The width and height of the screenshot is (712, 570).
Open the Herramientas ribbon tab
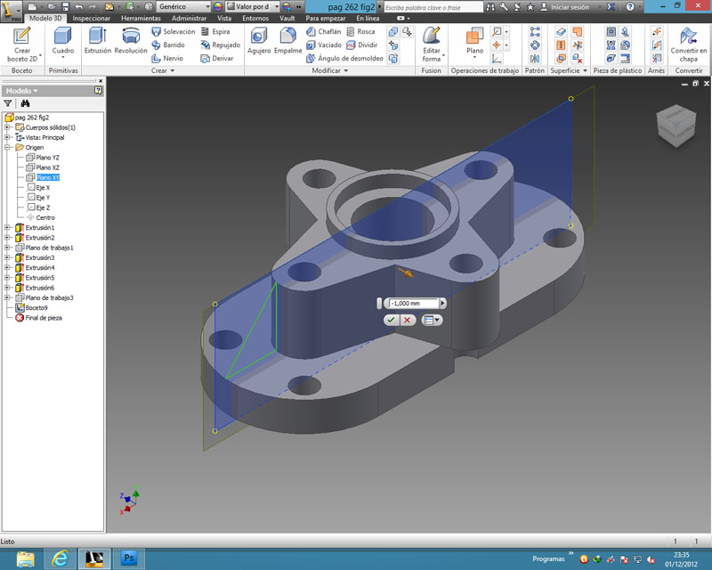point(142,18)
